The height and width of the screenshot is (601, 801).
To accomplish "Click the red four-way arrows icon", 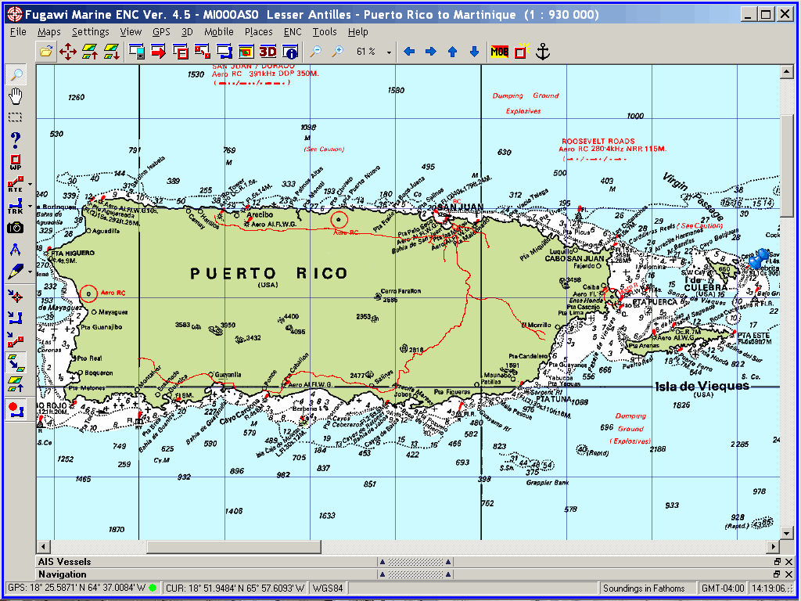I will 68,51.
